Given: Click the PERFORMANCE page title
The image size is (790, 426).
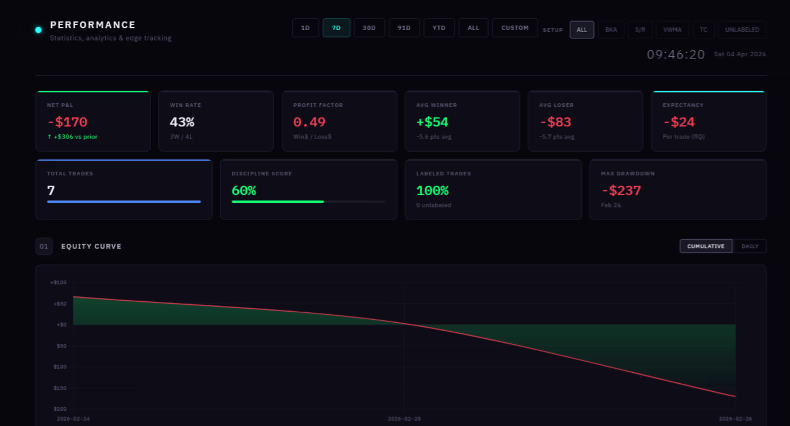Looking at the screenshot, I should (93, 25).
